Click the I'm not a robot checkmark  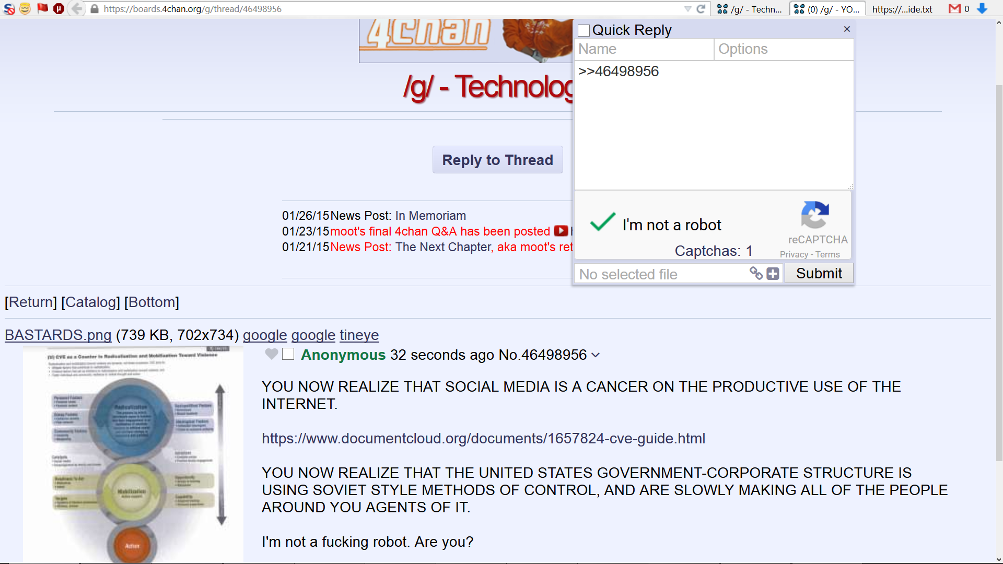[x=602, y=222]
